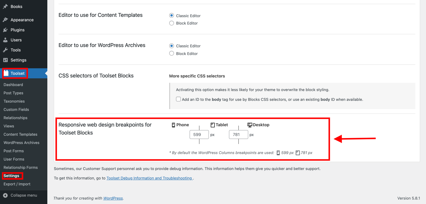Click the Books pushpin icon
The height and width of the screenshot is (204, 426).
click(5, 7)
